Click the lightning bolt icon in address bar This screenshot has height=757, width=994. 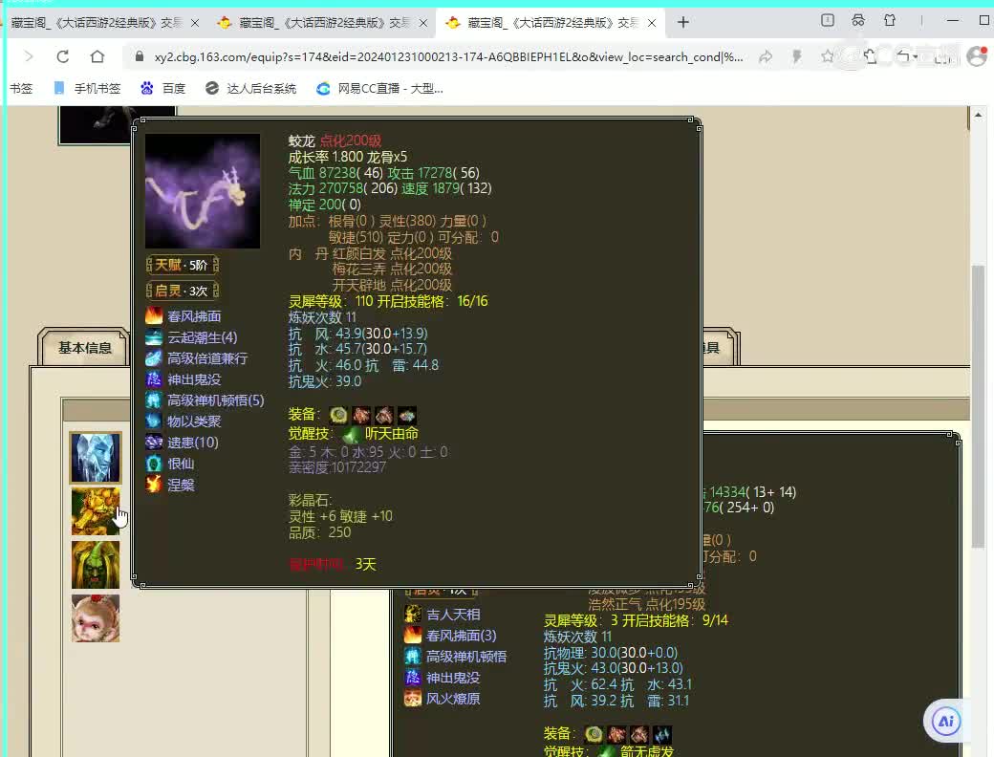(797, 57)
